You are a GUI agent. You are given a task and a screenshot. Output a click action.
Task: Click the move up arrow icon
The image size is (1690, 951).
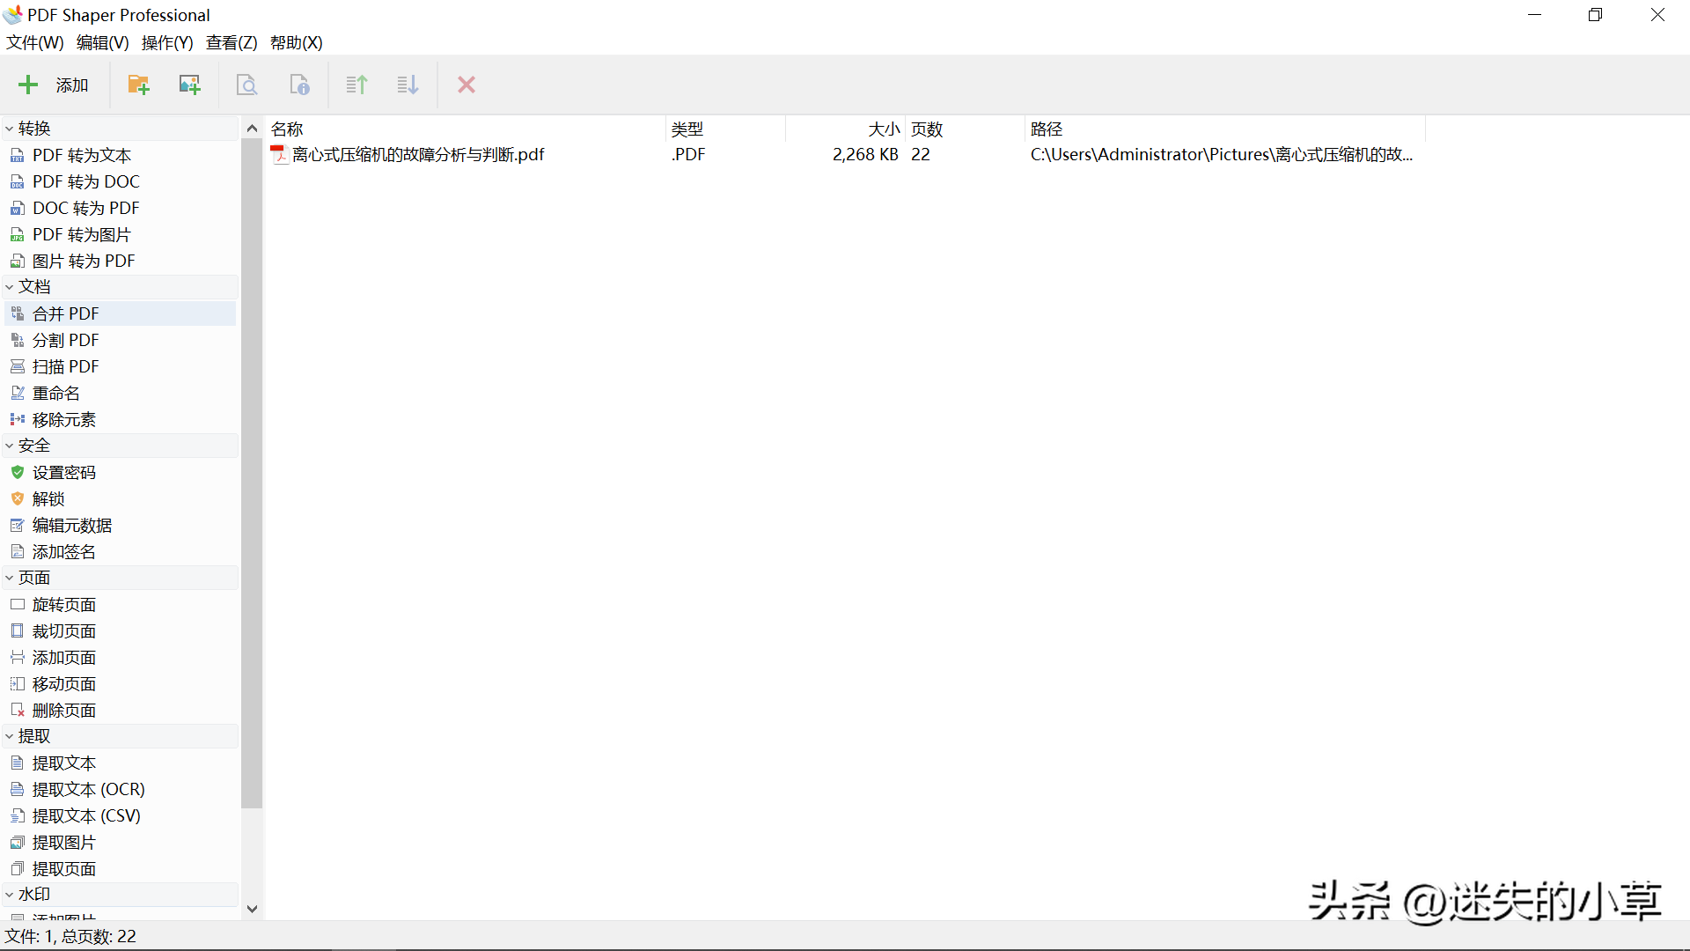(356, 85)
